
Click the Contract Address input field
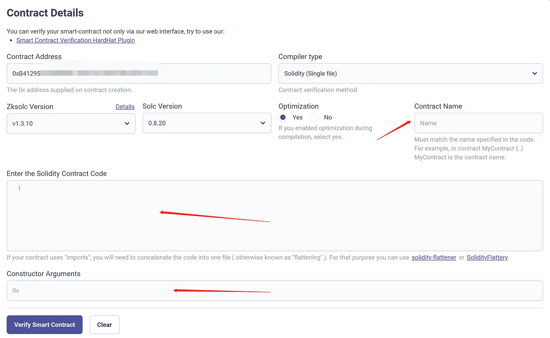coord(139,74)
